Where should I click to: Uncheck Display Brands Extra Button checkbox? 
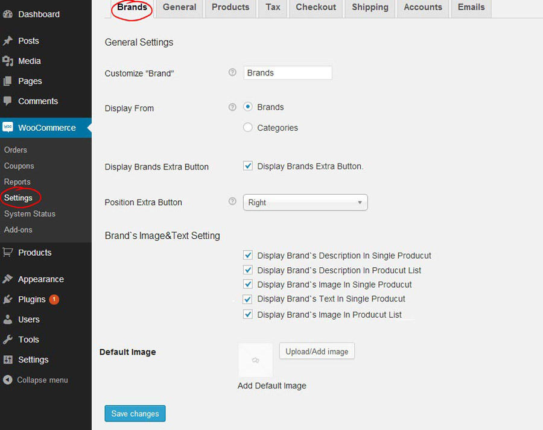click(x=247, y=166)
